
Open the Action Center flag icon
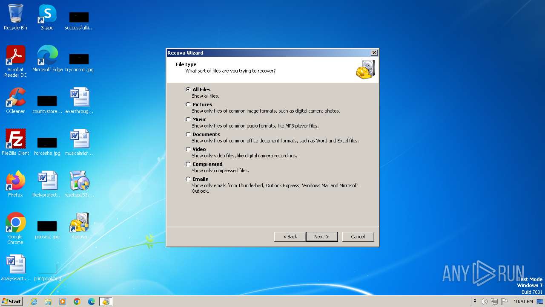505,301
